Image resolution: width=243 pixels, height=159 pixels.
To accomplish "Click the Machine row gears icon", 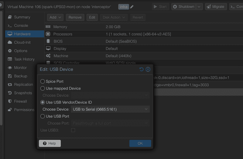I will tap(48, 56).
